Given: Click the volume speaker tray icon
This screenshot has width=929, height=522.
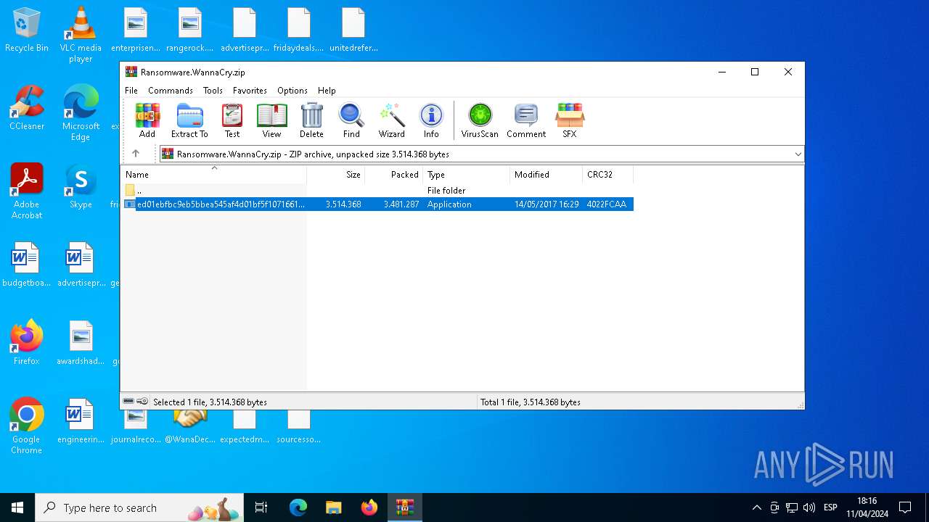Looking at the screenshot, I should (x=809, y=507).
